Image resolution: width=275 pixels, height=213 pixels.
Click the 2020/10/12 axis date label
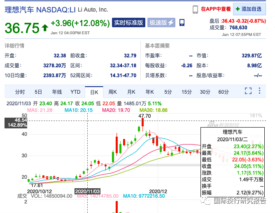click(40, 192)
